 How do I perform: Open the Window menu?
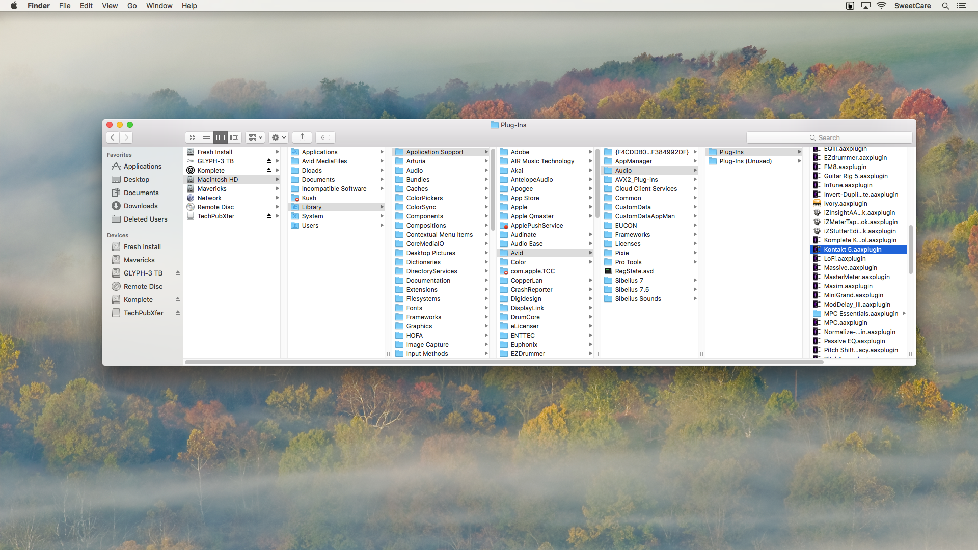click(159, 6)
